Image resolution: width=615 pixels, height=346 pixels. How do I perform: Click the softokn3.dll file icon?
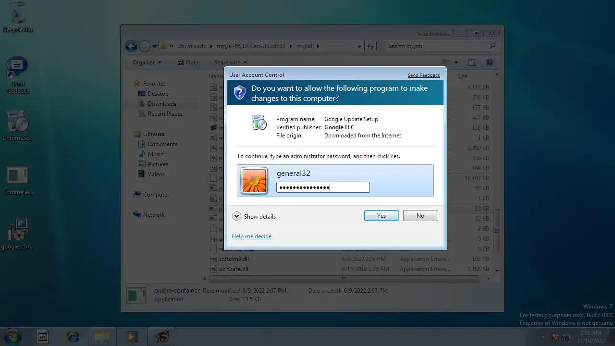(214, 259)
